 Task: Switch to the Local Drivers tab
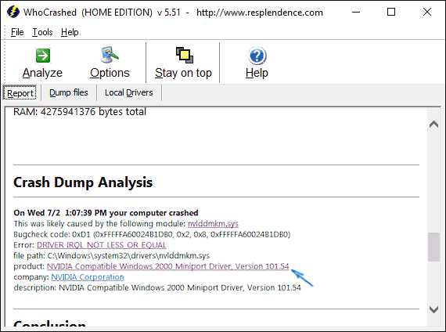[128, 92]
